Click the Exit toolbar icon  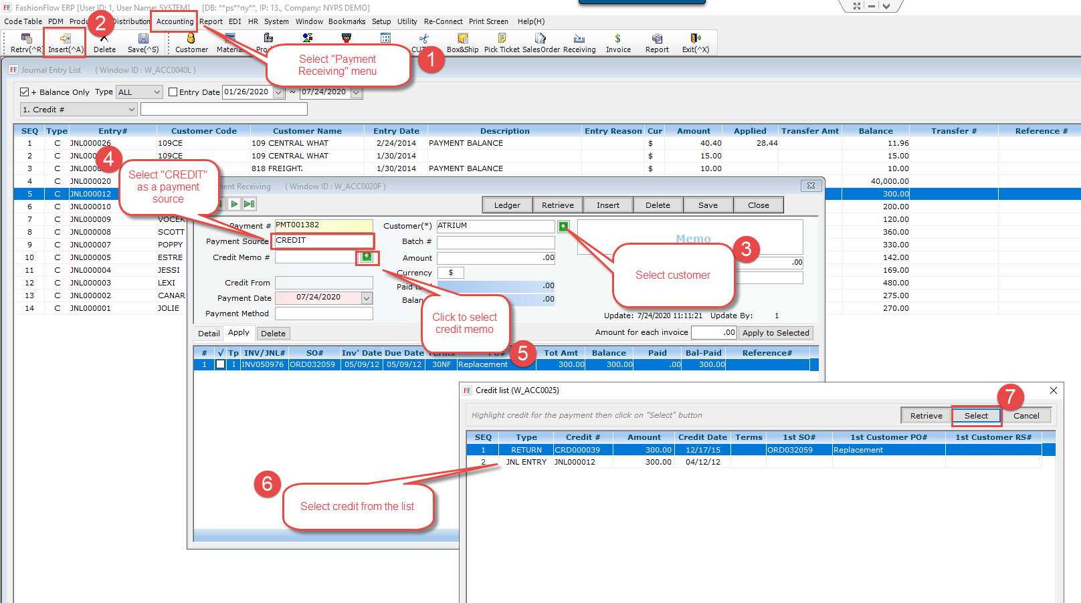pyautogui.click(x=695, y=43)
